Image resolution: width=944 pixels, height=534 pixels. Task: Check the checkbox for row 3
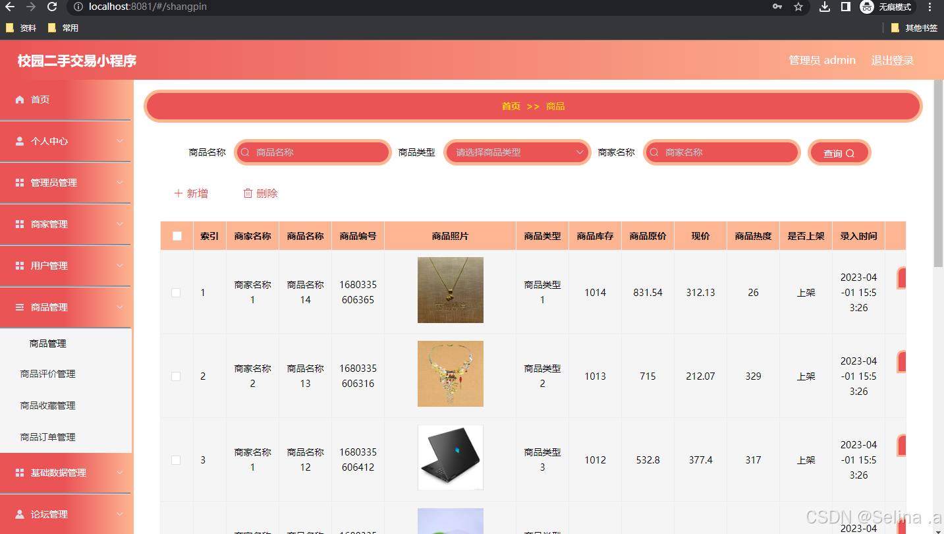[x=176, y=460]
